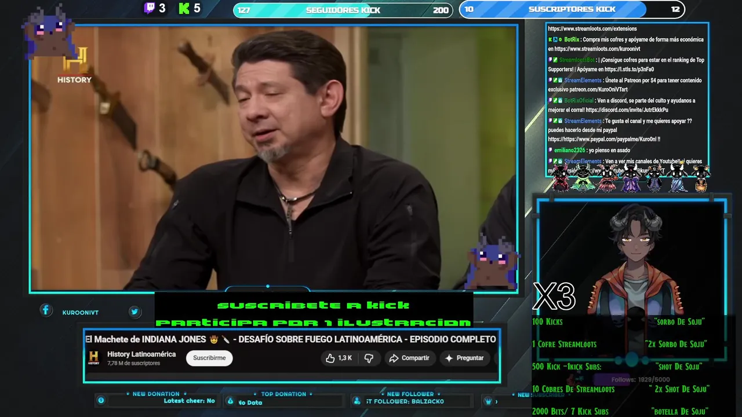Click the Compartir share arrow button
Viewport: 742px width, 417px height.
pos(409,359)
